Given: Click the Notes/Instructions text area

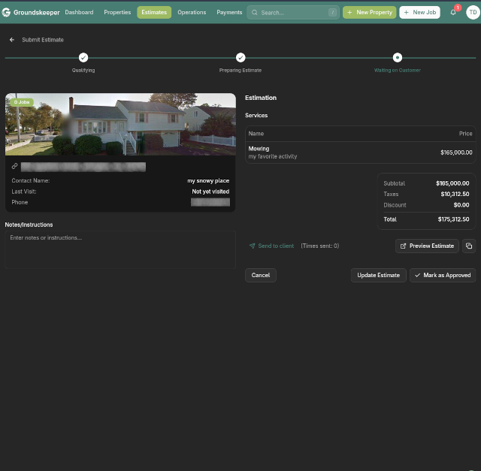Looking at the screenshot, I should click(120, 249).
